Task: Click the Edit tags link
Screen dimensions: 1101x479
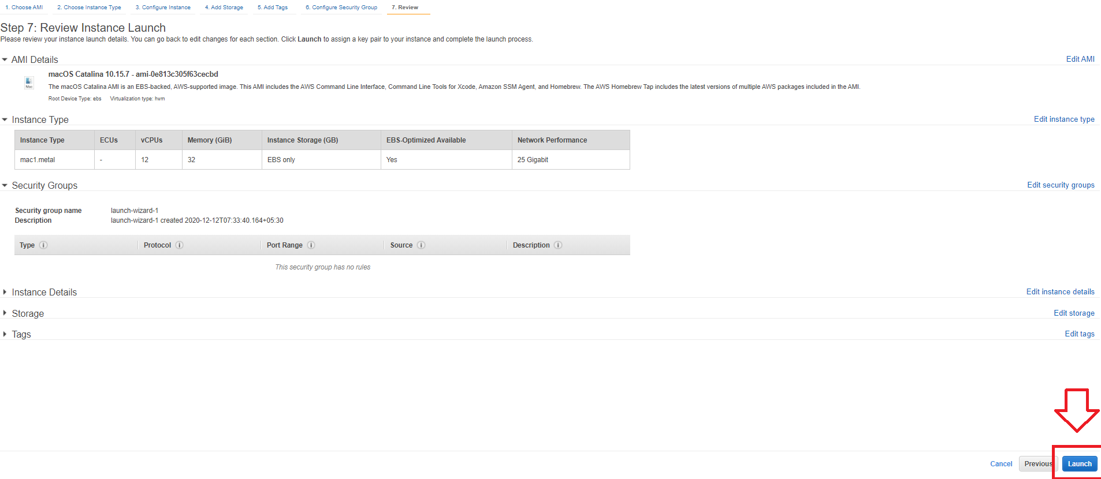Action: coord(1079,334)
